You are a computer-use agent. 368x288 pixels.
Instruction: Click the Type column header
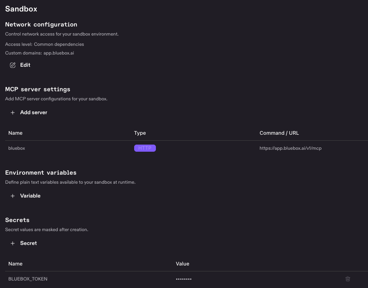point(140,133)
